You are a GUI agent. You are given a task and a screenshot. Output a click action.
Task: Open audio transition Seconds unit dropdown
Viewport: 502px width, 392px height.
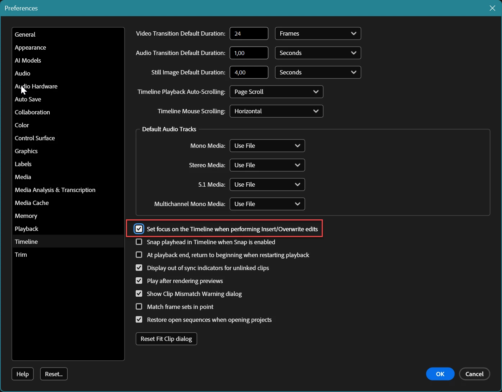click(x=318, y=53)
